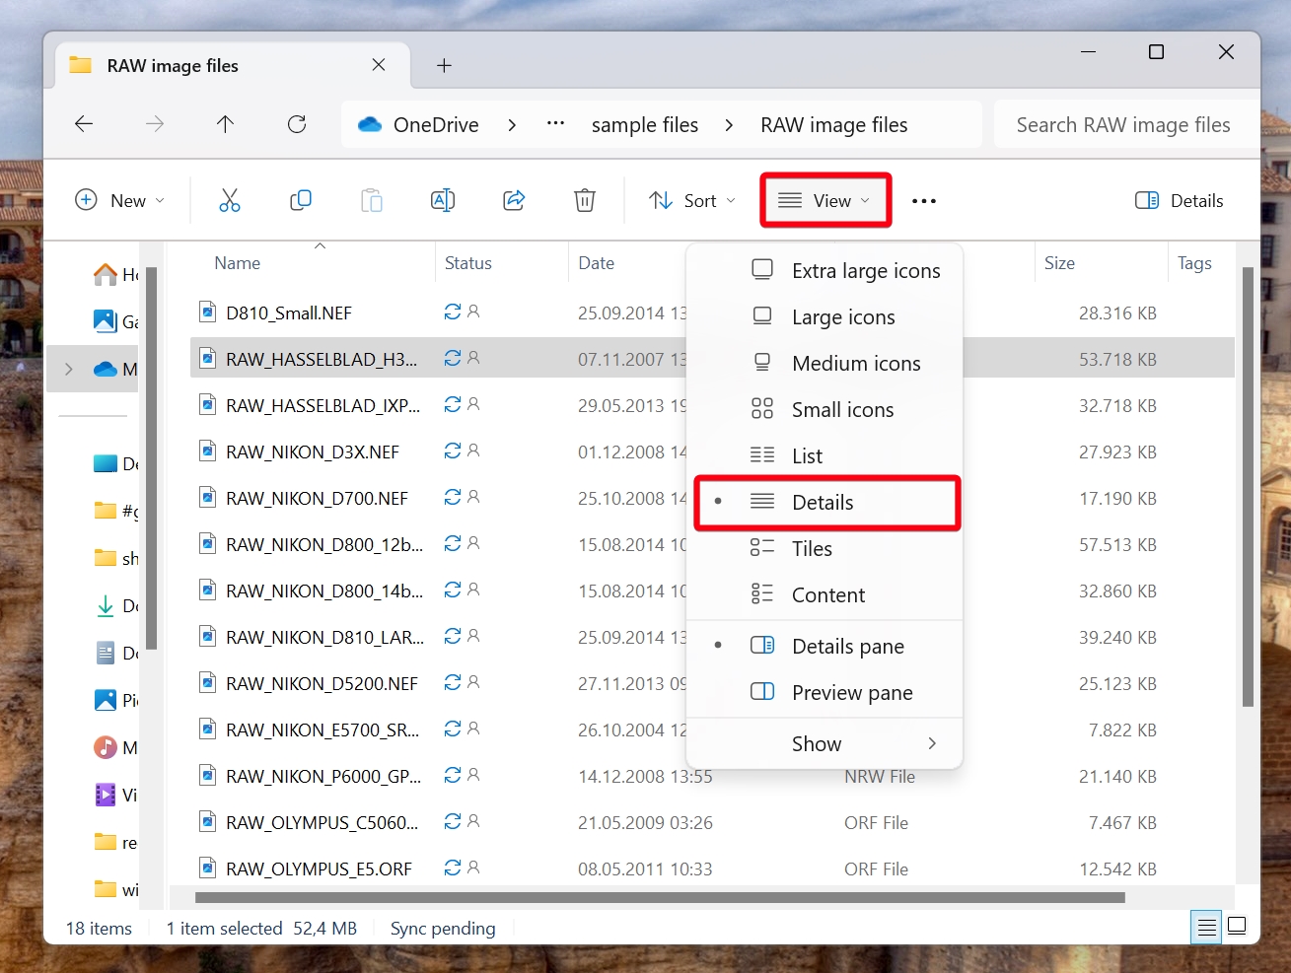Copy the selected RAW file
The width and height of the screenshot is (1291, 973).
(301, 200)
